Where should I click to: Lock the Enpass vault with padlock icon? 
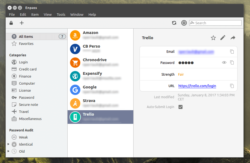(11, 23)
